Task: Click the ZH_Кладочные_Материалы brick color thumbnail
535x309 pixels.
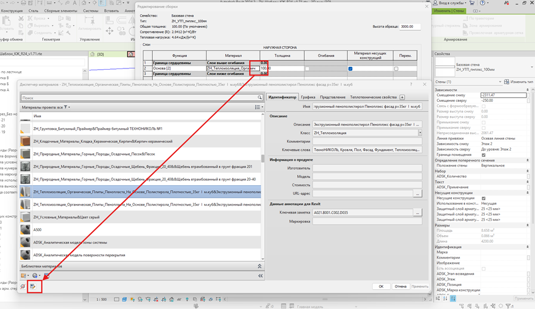Action: (x=25, y=141)
